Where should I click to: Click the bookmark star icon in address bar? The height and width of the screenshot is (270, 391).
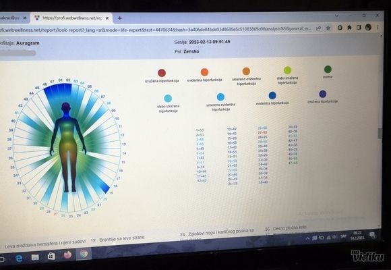point(328,28)
